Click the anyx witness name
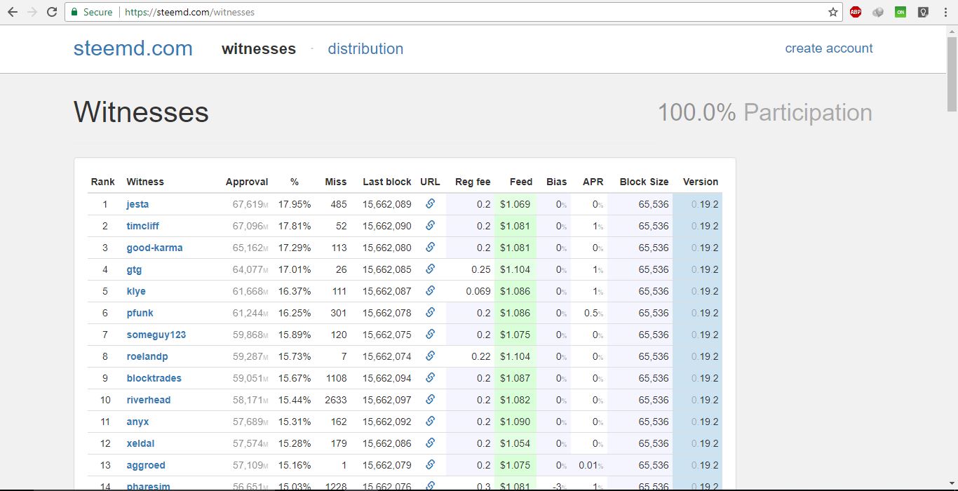958x491 pixels. click(137, 422)
